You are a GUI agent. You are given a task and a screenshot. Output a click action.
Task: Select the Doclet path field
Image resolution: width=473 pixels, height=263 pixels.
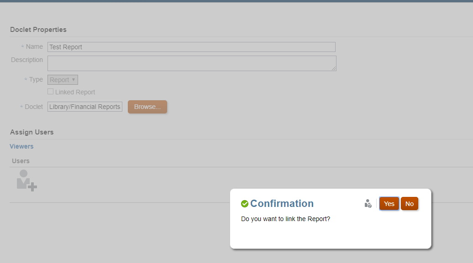coord(85,107)
